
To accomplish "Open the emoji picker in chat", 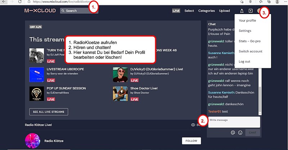I will 240,133.
